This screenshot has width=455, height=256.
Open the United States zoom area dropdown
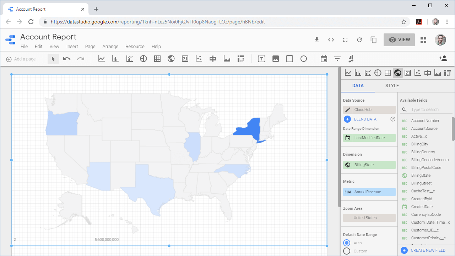pos(369,218)
